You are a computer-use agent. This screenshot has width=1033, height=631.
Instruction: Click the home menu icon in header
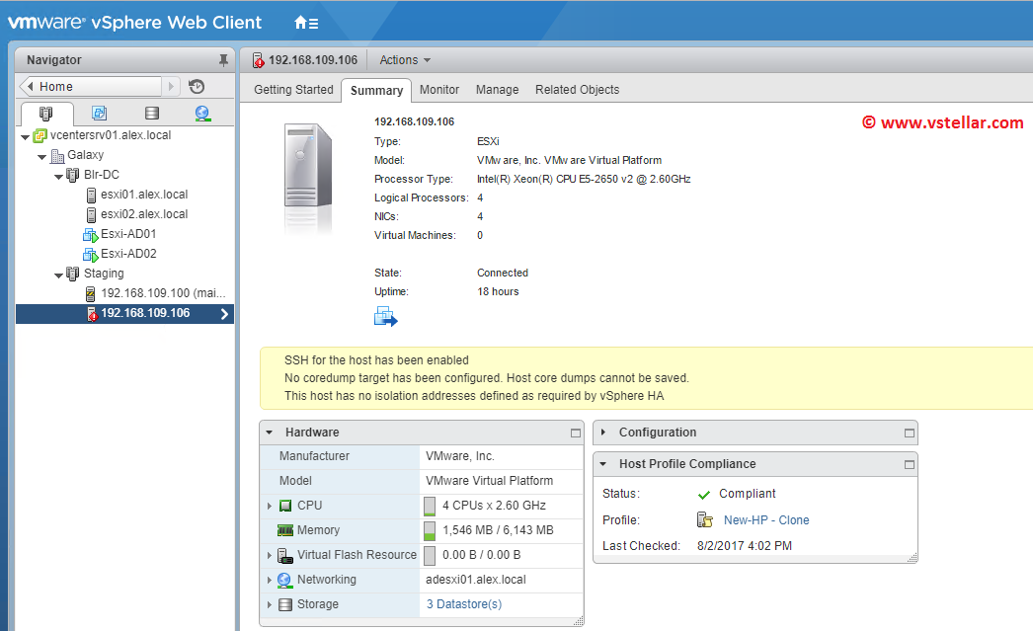[x=306, y=22]
